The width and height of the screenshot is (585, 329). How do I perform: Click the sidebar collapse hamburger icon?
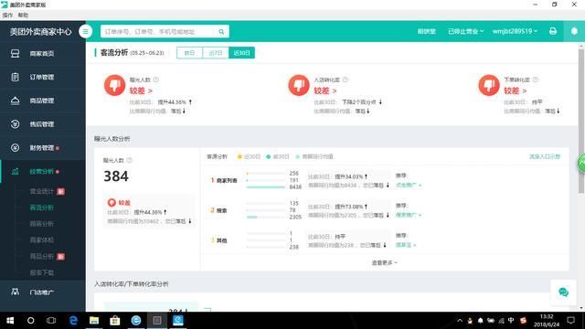pyautogui.click(x=85, y=31)
